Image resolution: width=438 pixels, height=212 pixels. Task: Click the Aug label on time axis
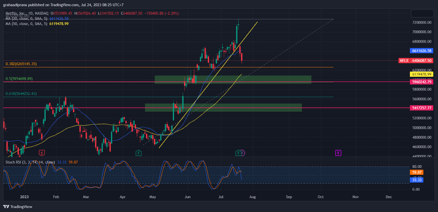[252, 197]
